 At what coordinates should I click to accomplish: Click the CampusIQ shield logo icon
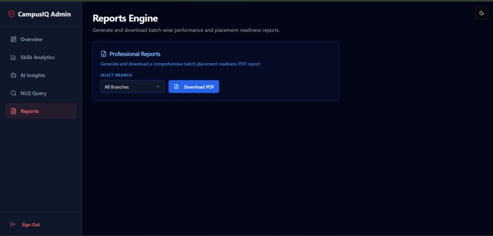tap(12, 14)
